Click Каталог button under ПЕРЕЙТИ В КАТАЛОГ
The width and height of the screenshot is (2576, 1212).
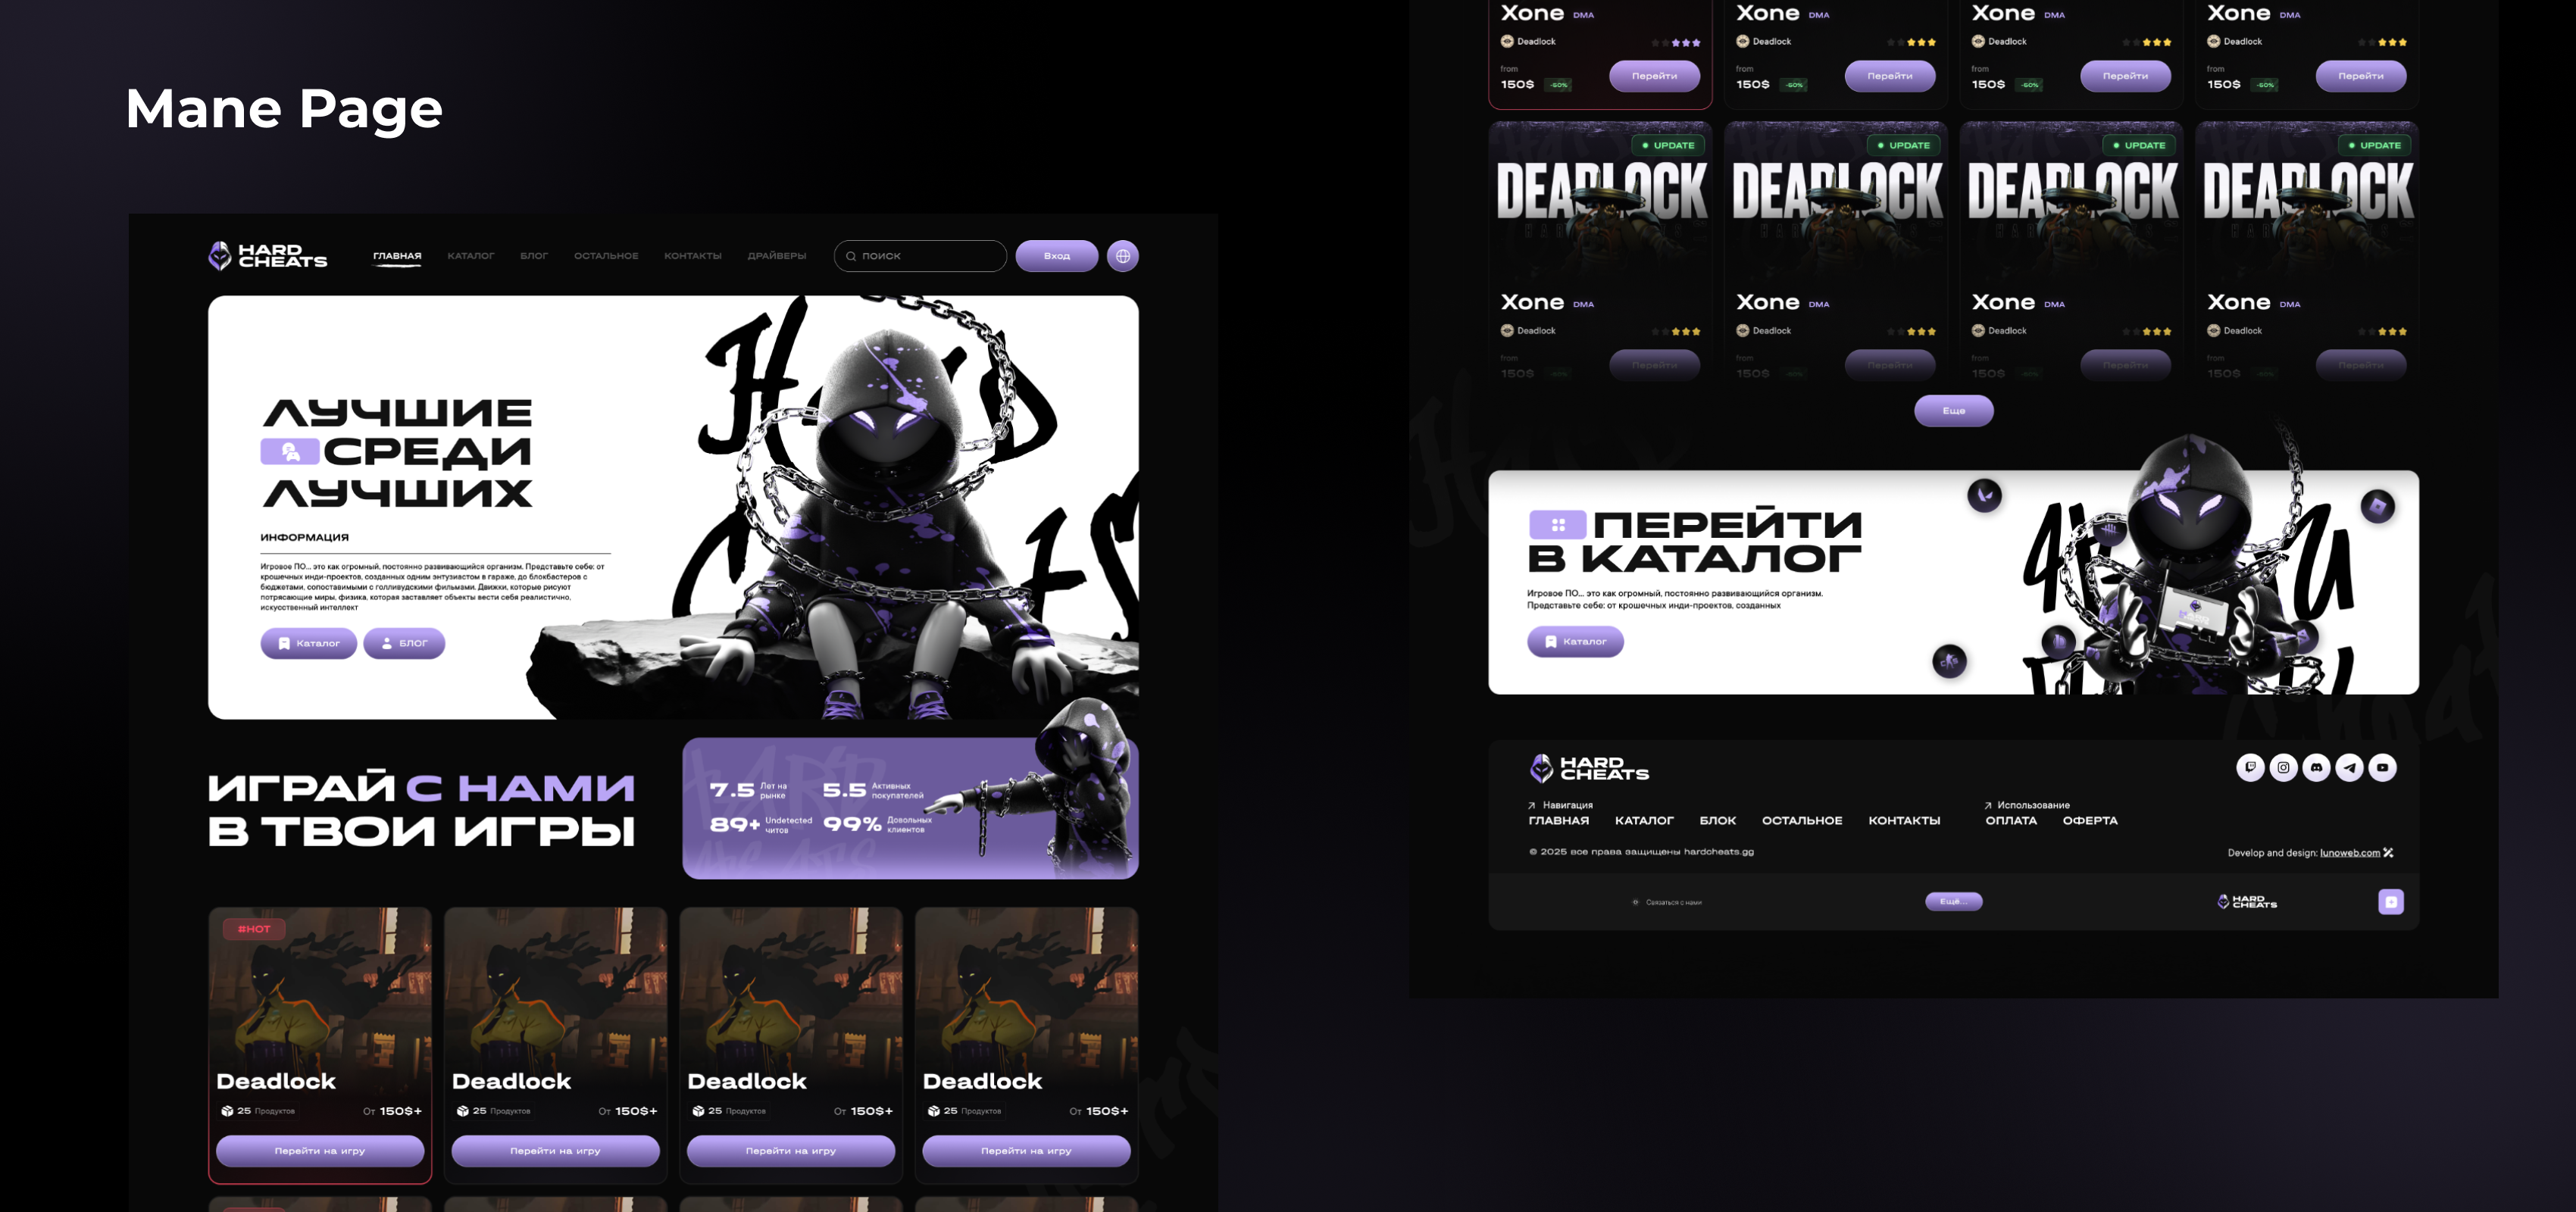[x=1575, y=642]
